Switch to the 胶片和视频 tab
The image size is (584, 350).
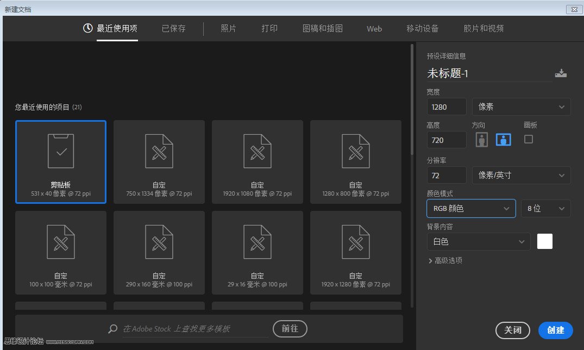pos(483,28)
